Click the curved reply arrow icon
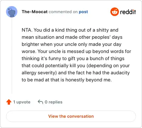 tap(40, 102)
